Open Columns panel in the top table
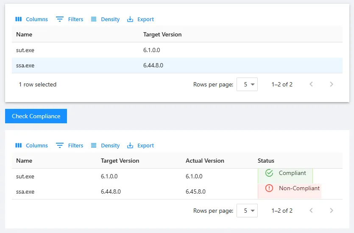 coord(32,19)
